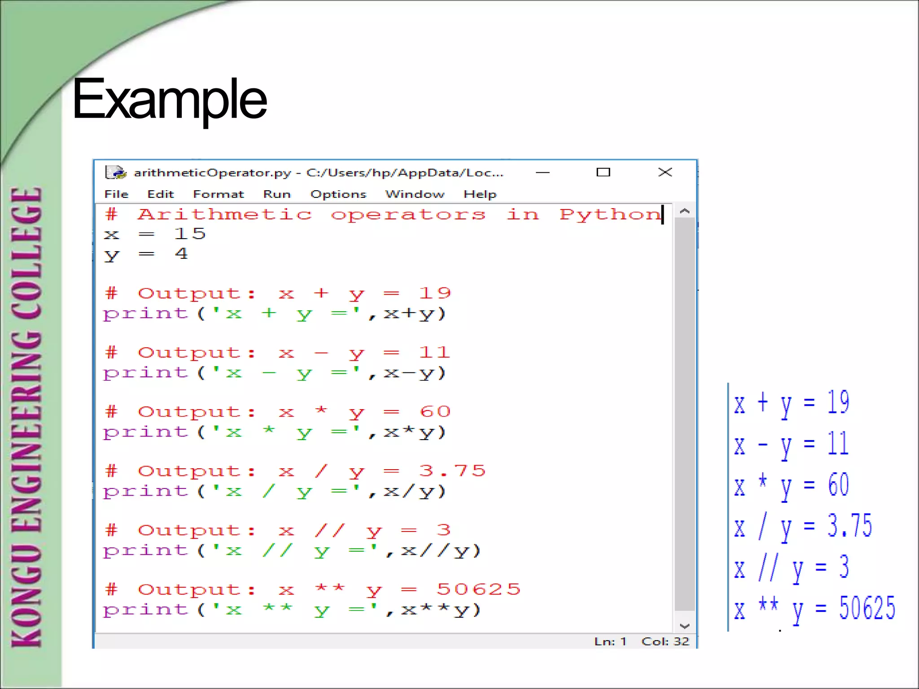The width and height of the screenshot is (919, 689).
Task: Open the Edit menu
Action: point(160,194)
